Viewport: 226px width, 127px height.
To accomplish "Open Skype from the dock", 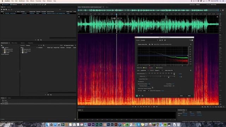I will point(139,125).
